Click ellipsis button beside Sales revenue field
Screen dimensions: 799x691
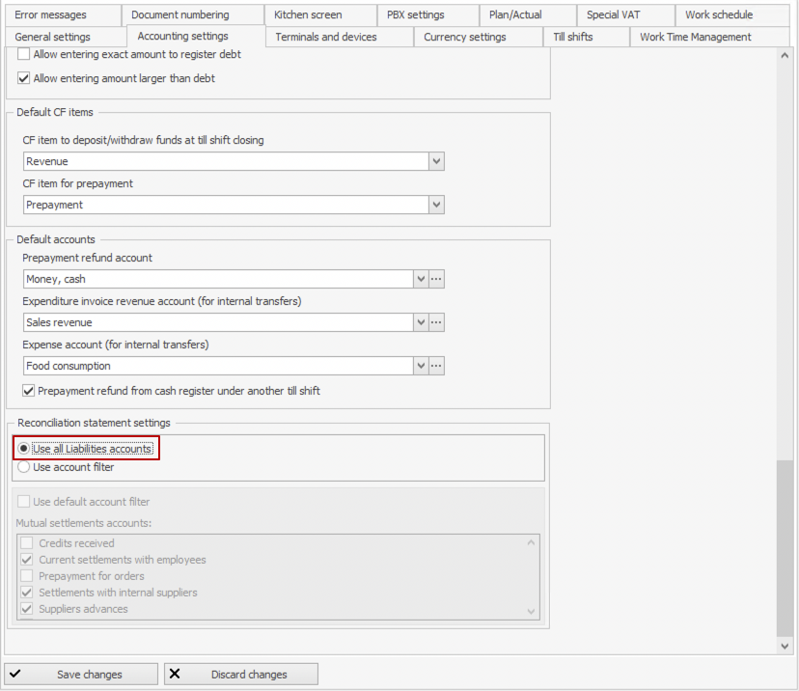click(x=436, y=322)
